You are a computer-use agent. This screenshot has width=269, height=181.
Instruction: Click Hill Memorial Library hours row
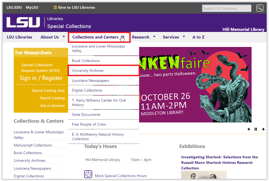coord(118,160)
